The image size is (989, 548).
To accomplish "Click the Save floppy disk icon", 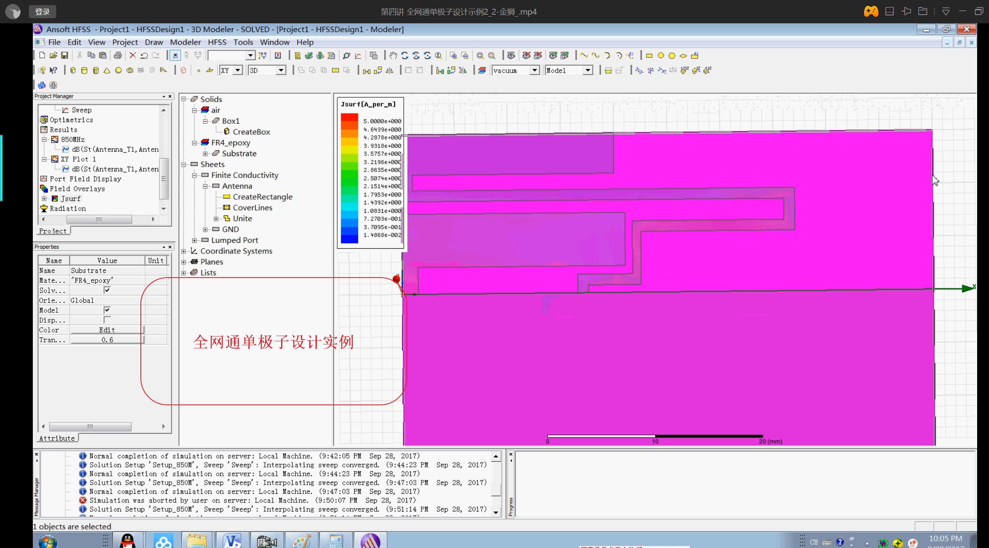I will click(x=64, y=55).
